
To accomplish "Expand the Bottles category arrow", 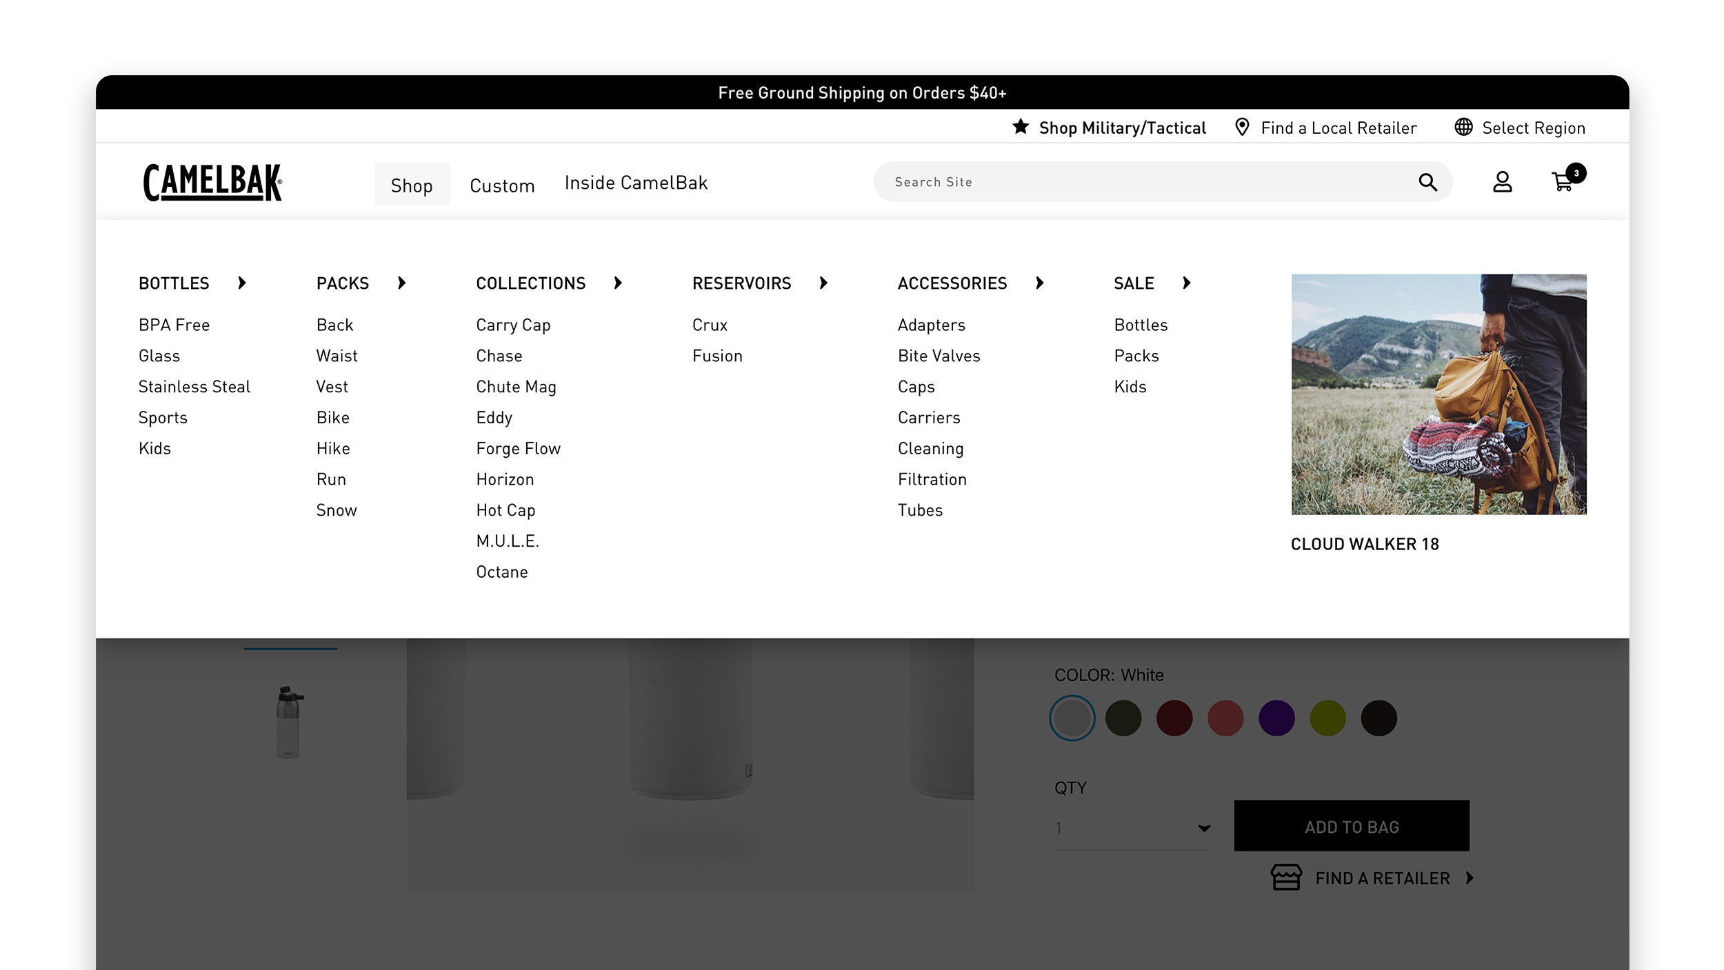I will [x=242, y=283].
